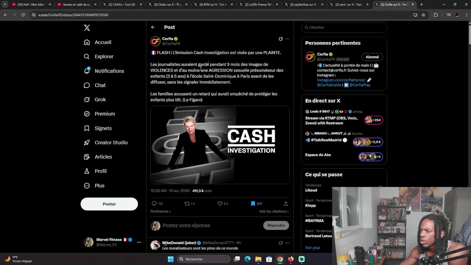Screen dimensions: 471x265
Task: Open Signets bookmarks page
Action: [x=98, y=128]
